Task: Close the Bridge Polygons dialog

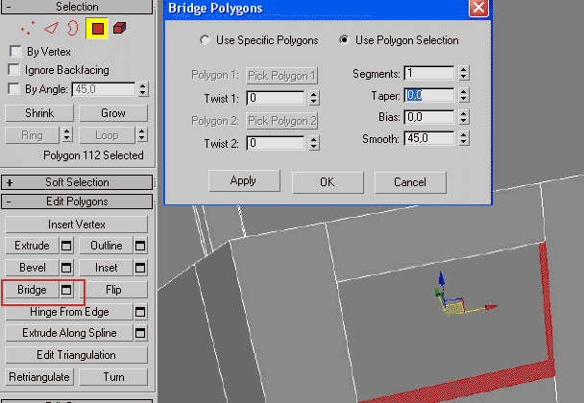Action: (478, 8)
